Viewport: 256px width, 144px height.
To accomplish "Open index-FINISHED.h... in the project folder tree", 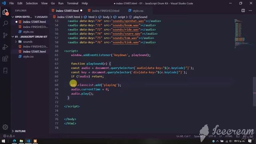I will pos(36,46).
